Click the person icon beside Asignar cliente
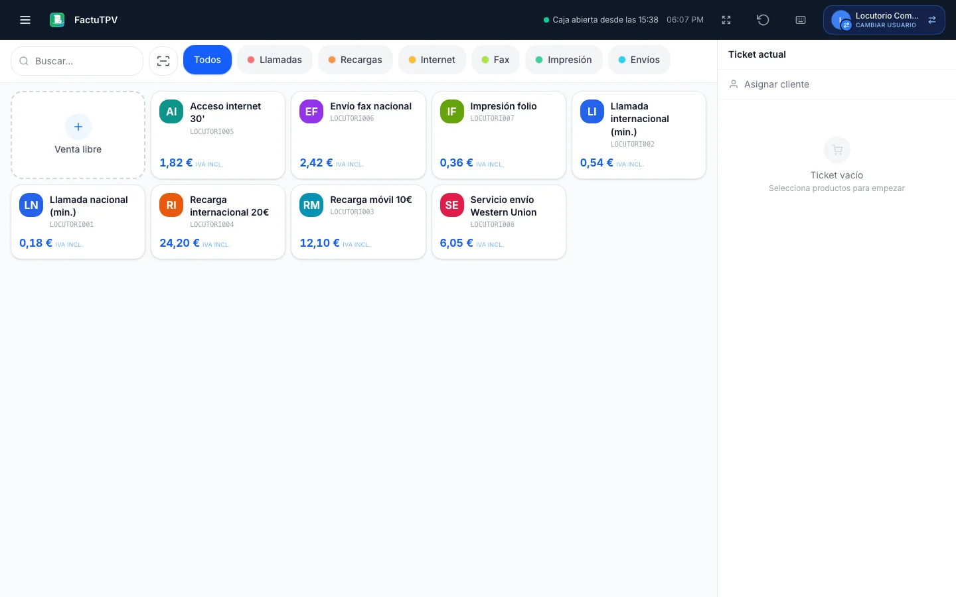The width and height of the screenshot is (956, 597). click(x=734, y=84)
